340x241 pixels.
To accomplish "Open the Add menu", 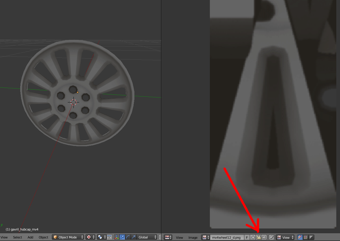I will click(30, 237).
